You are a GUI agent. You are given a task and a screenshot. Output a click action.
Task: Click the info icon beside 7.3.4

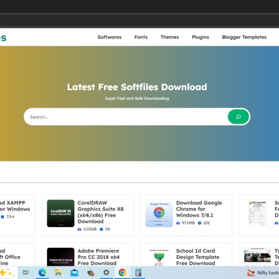(x=2, y=217)
